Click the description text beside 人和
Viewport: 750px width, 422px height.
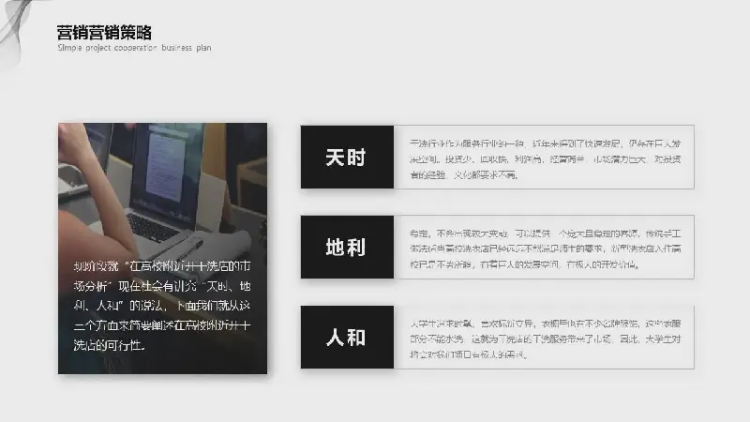[x=545, y=339]
